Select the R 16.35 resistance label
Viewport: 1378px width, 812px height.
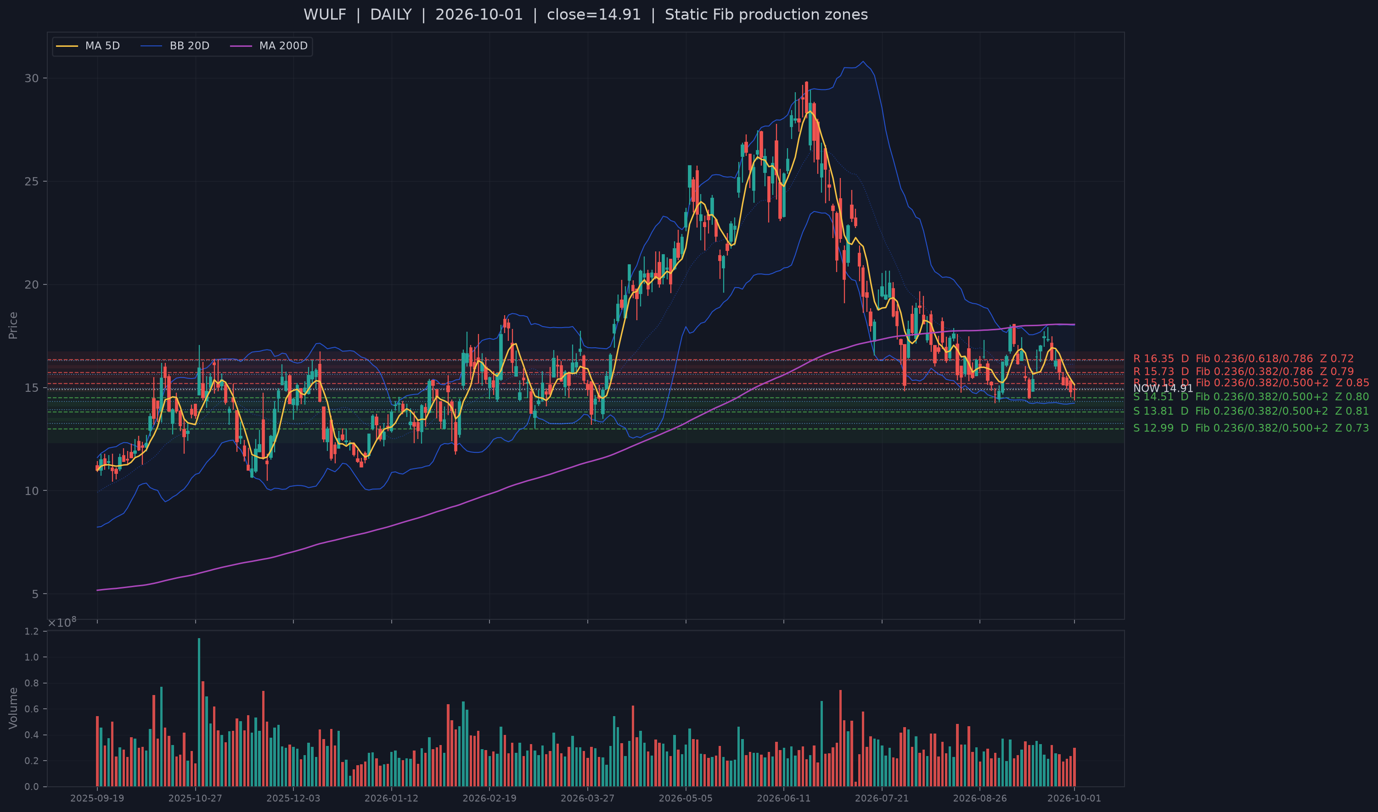1243,359
